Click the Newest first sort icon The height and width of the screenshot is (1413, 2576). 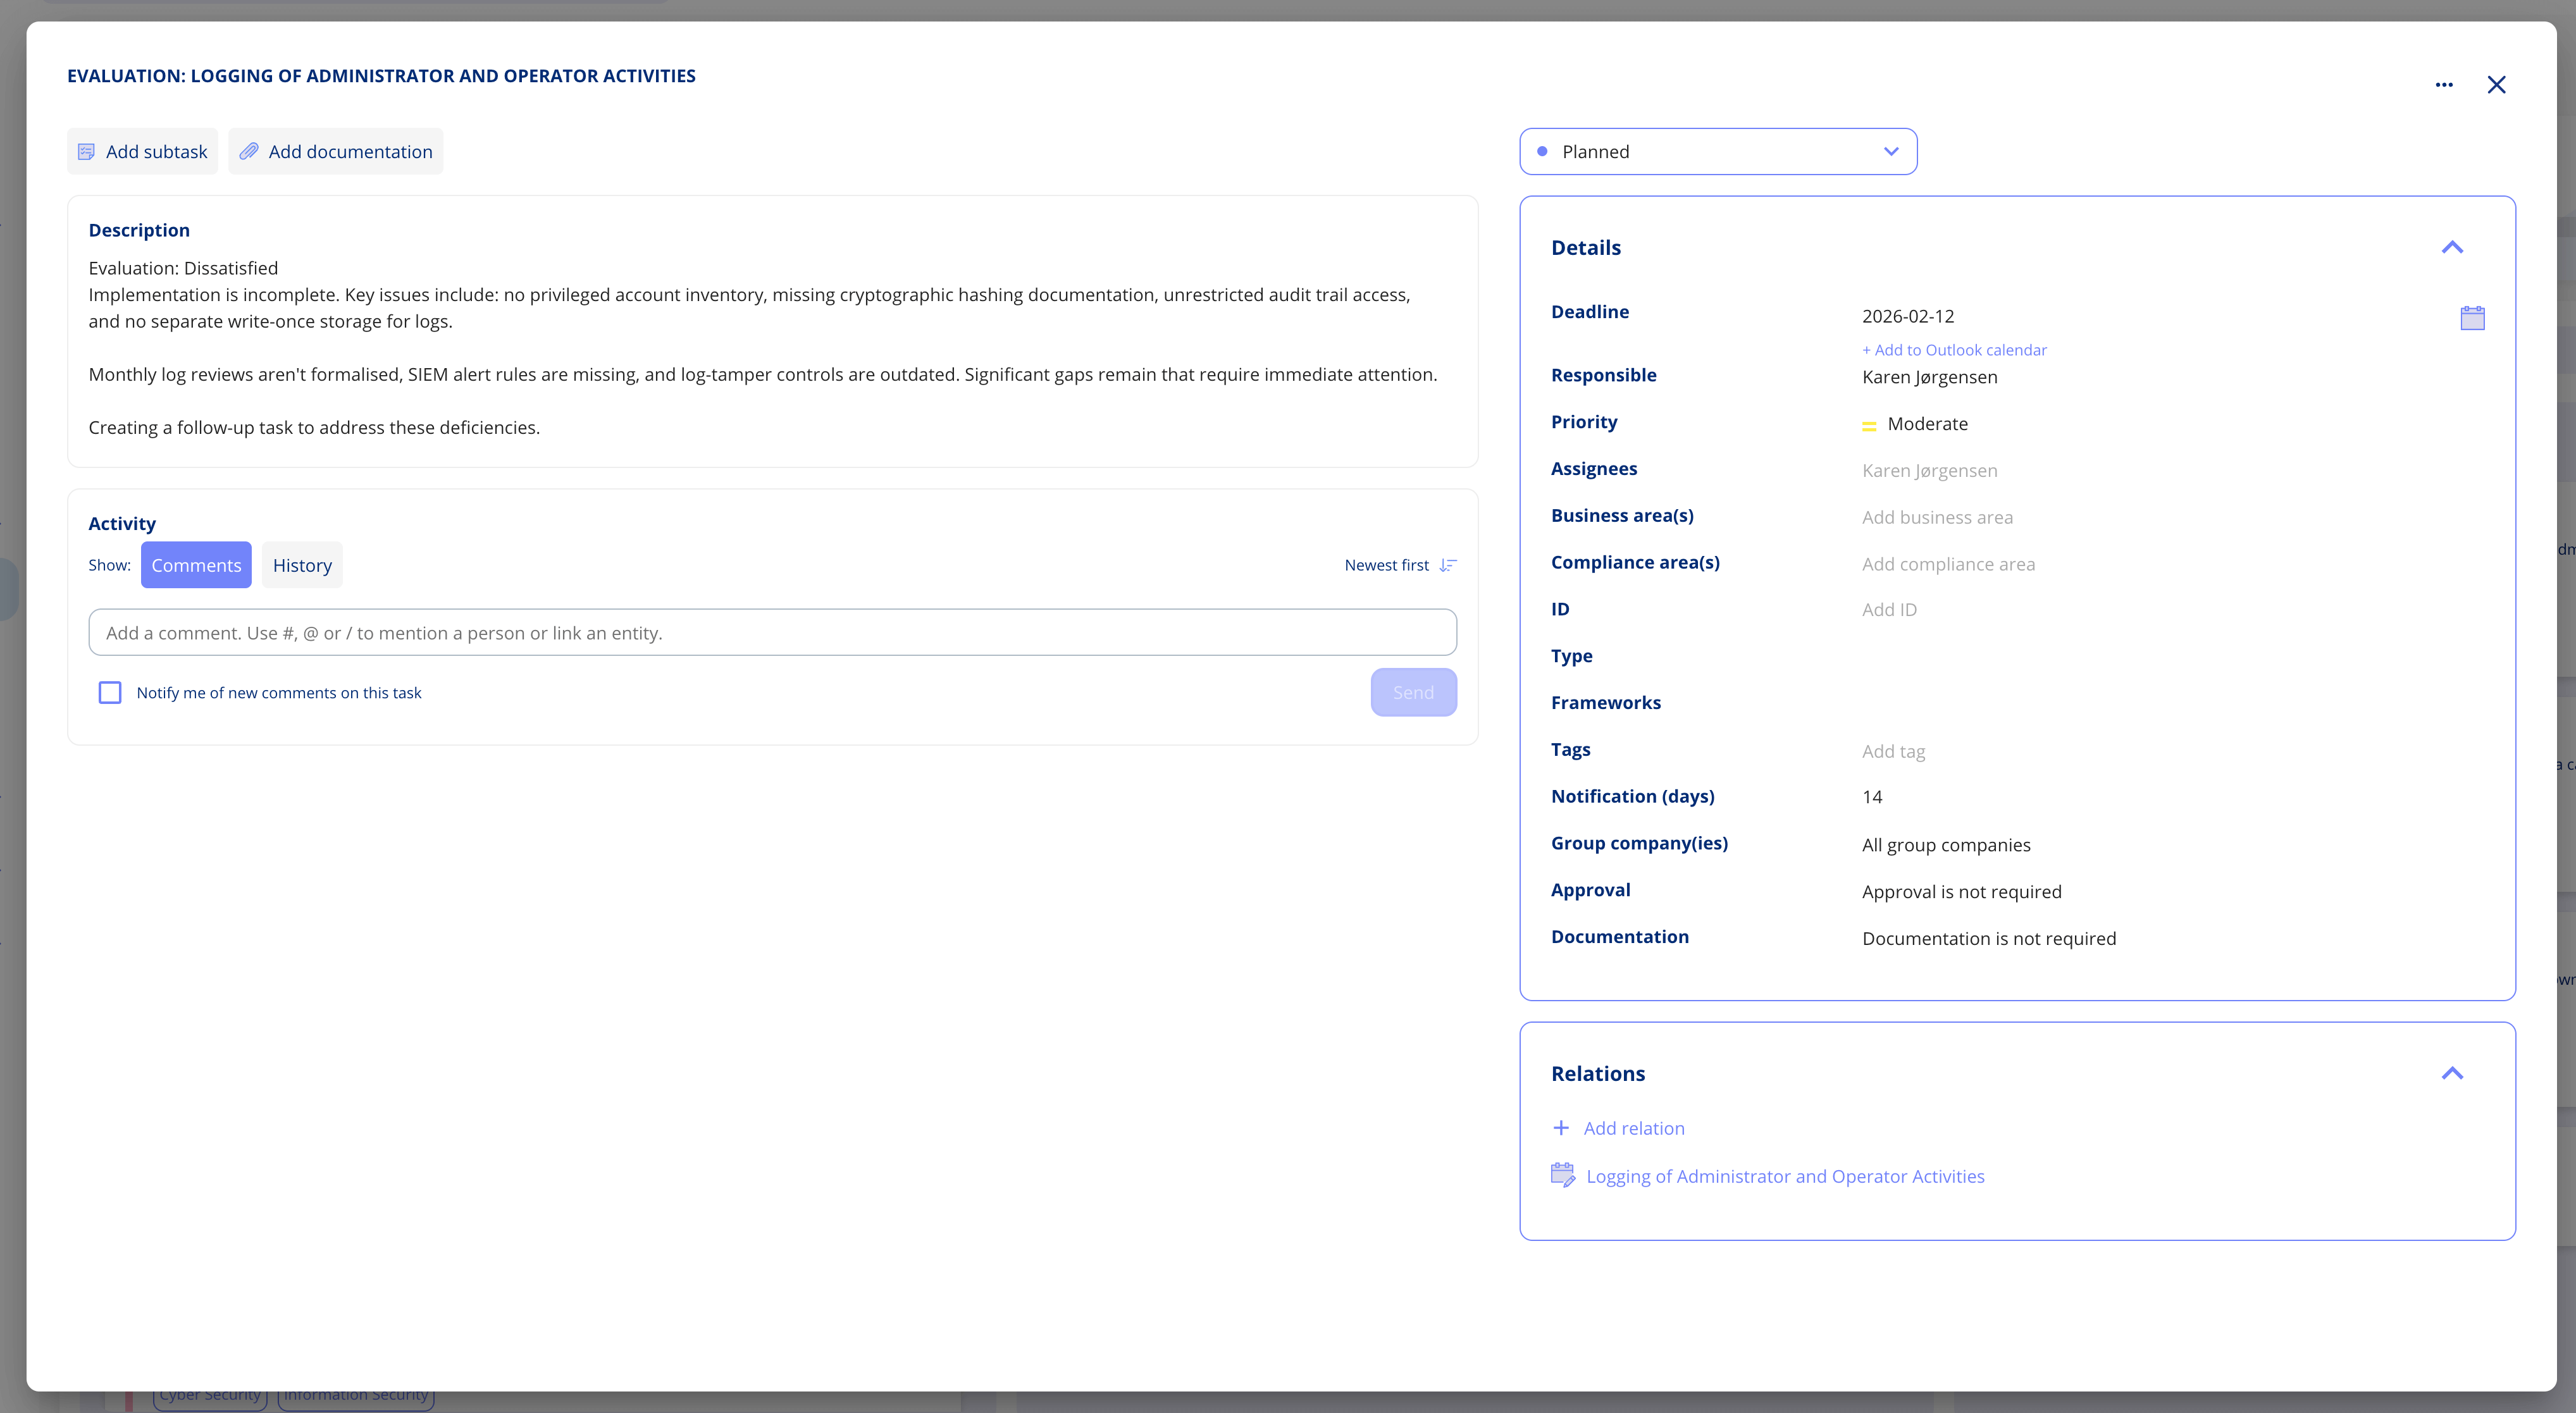pos(1448,565)
